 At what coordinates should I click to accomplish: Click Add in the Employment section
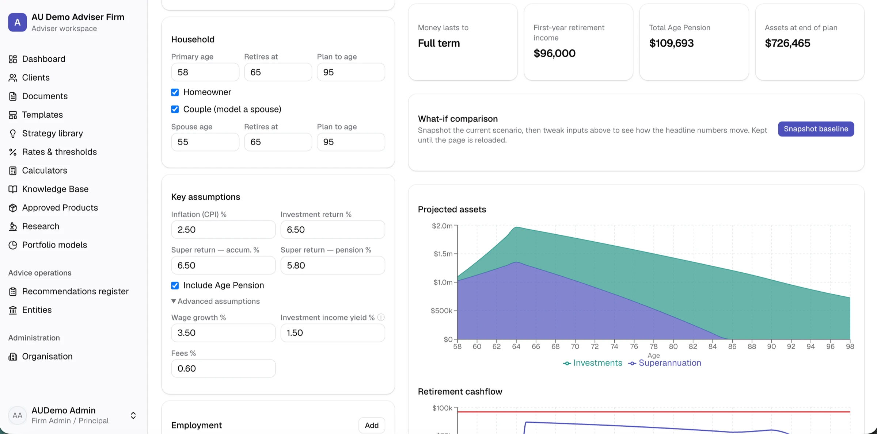pyautogui.click(x=371, y=425)
